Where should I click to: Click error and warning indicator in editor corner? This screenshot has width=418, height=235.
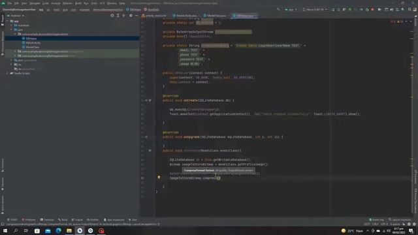point(396,22)
